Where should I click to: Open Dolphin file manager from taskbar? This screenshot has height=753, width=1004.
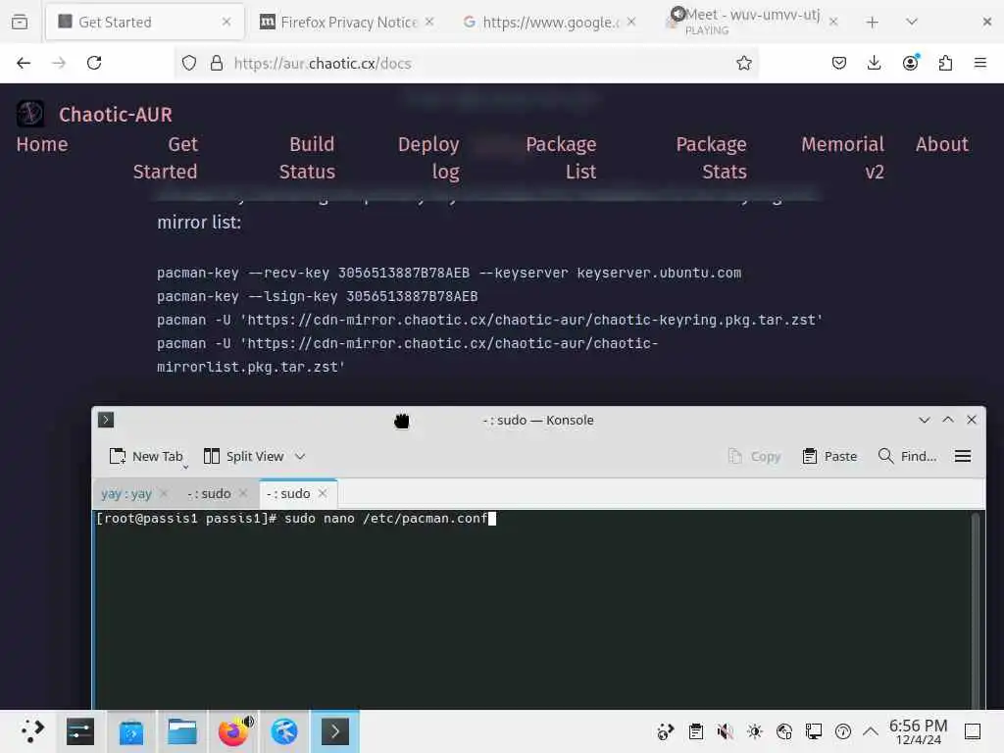click(x=181, y=731)
